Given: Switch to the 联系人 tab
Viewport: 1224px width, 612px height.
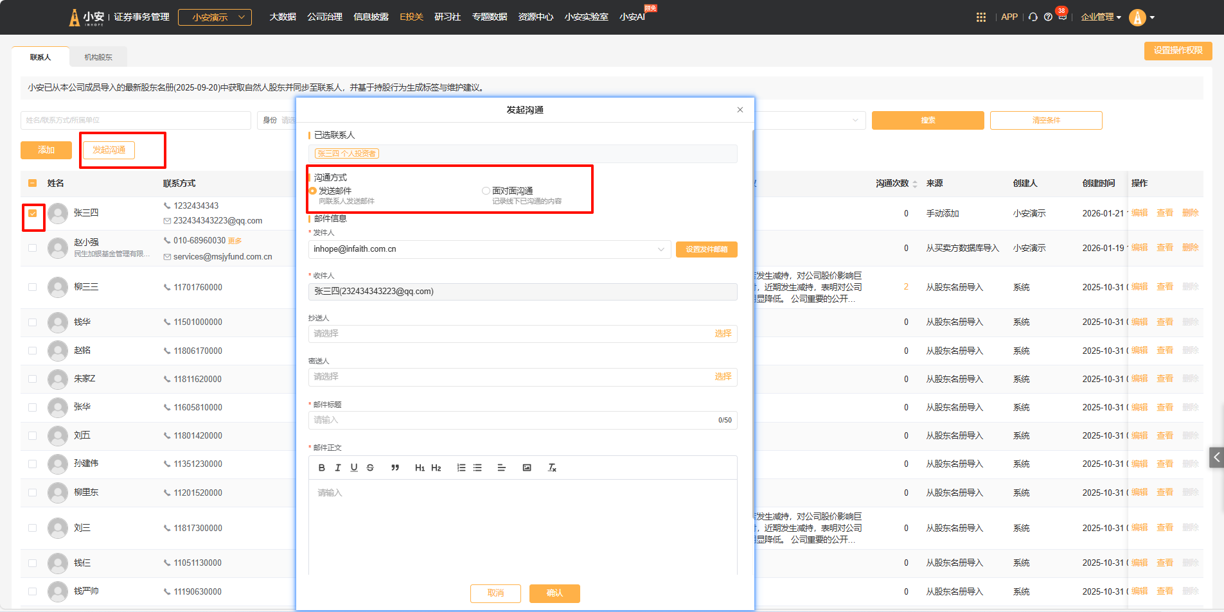Looking at the screenshot, I should [40, 57].
